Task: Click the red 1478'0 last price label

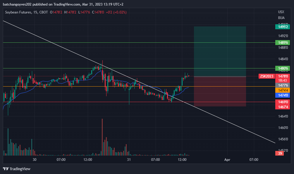Action: [x=283, y=76]
